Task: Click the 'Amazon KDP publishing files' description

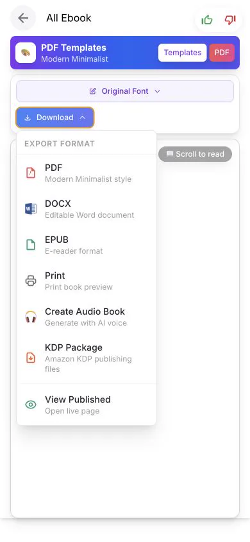Action: 88,363
